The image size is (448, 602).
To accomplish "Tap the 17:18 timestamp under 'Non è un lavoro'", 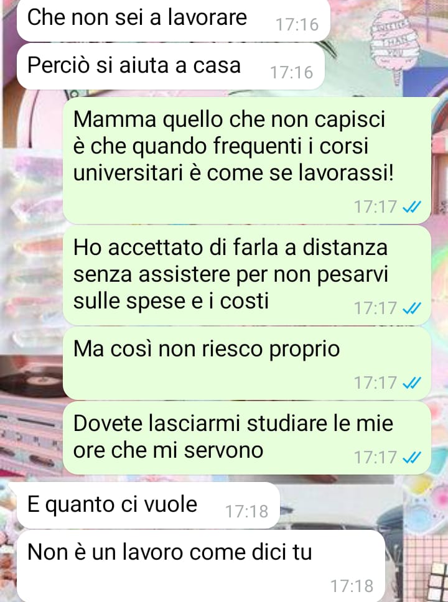I will 352,586.
